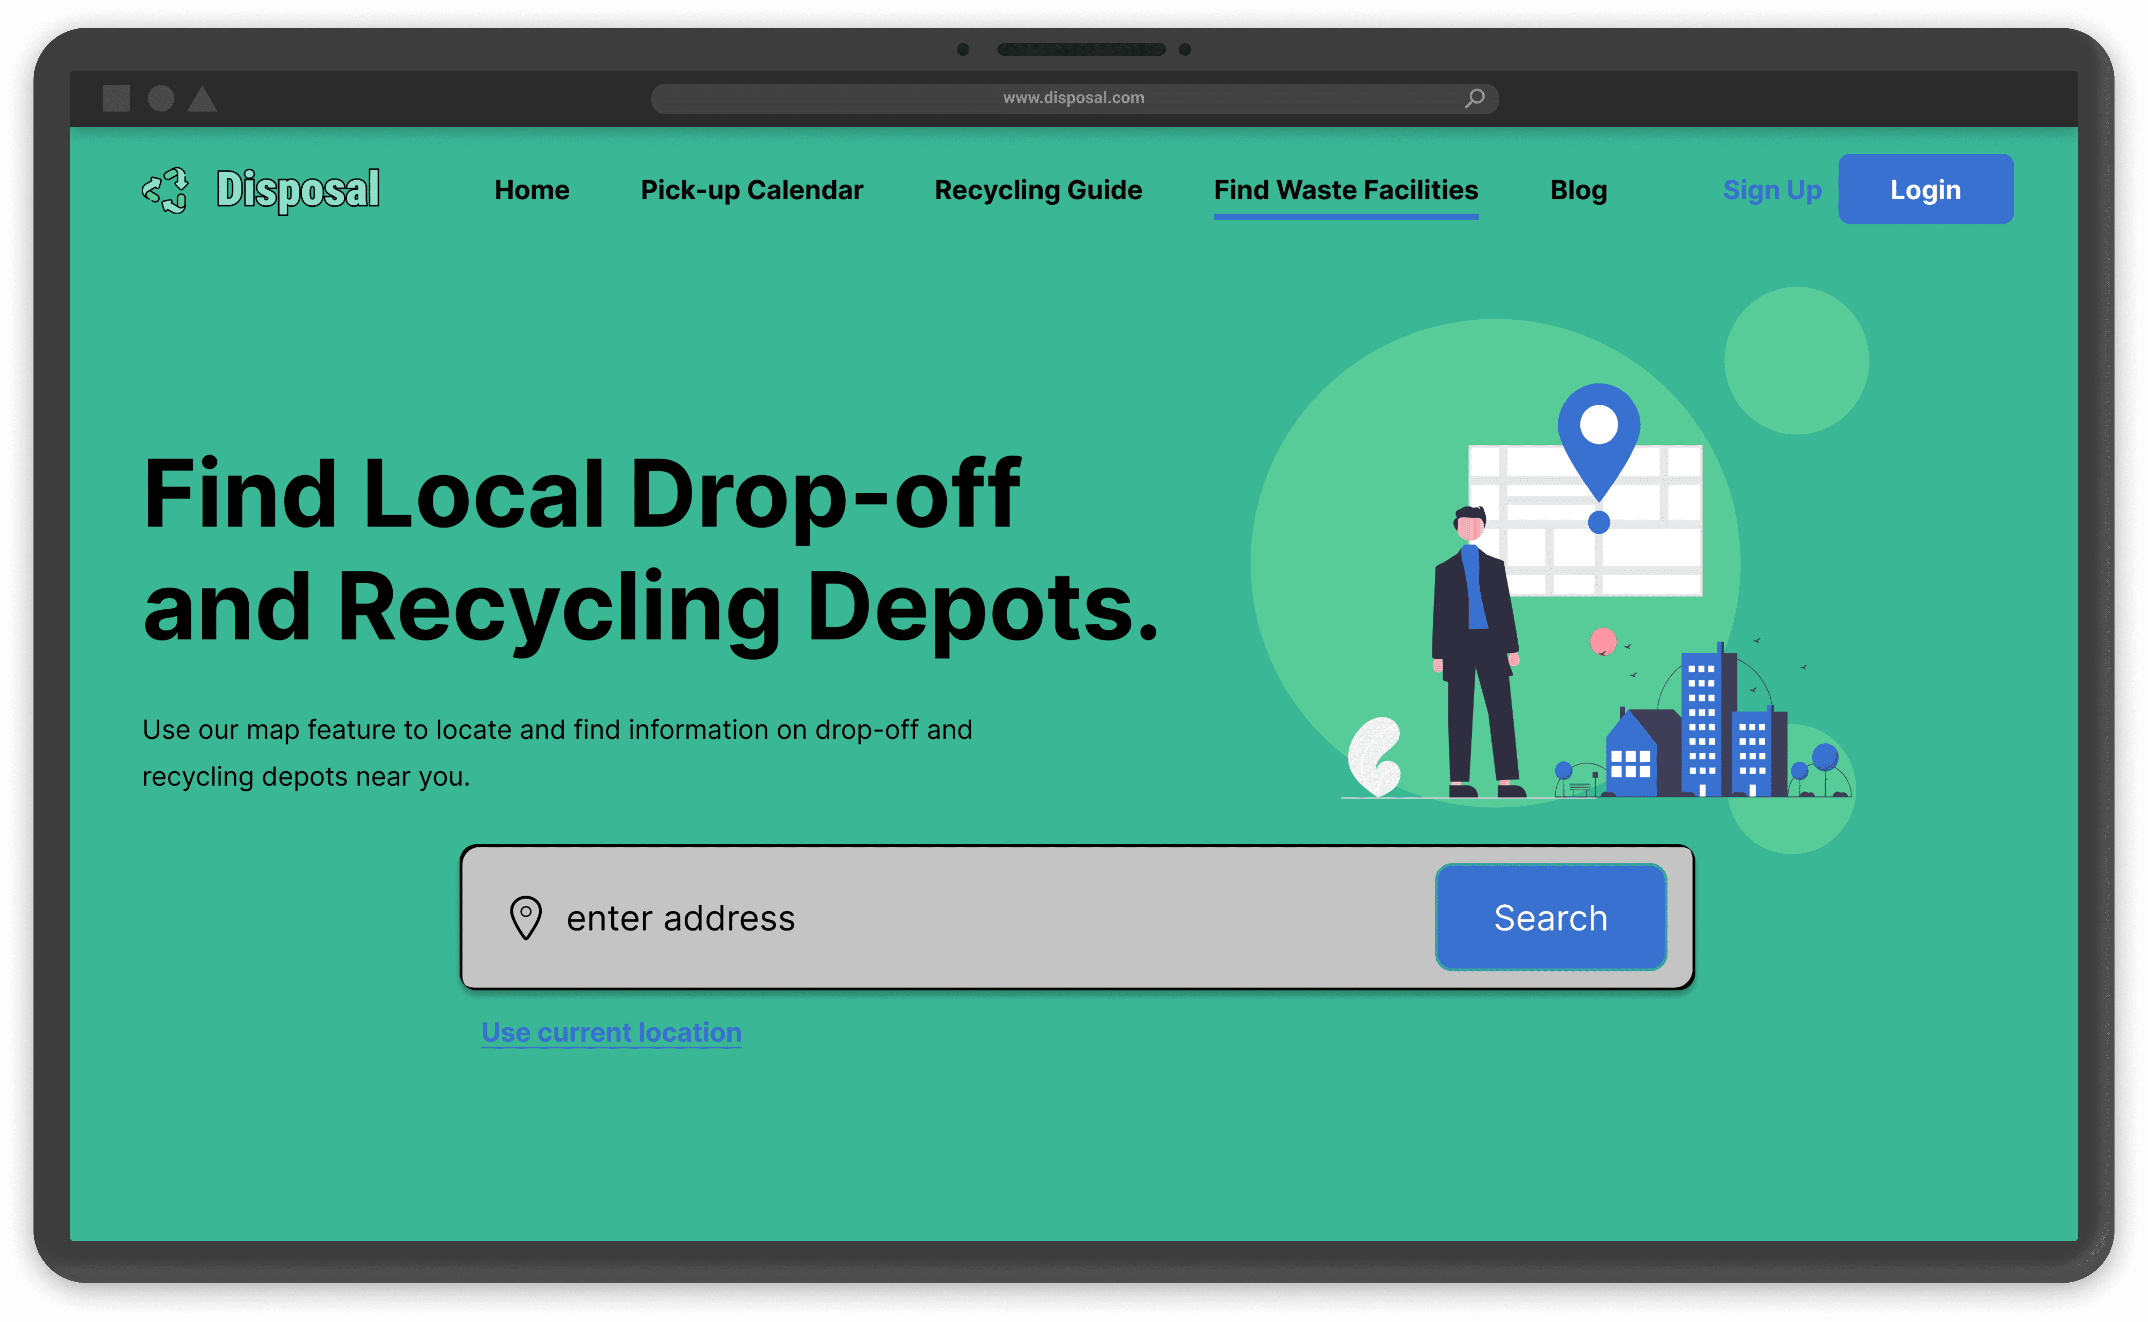The image size is (2148, 1322).
Task: Click the magnifier icon in URL bar
Action: click(x=1475, y=98)
